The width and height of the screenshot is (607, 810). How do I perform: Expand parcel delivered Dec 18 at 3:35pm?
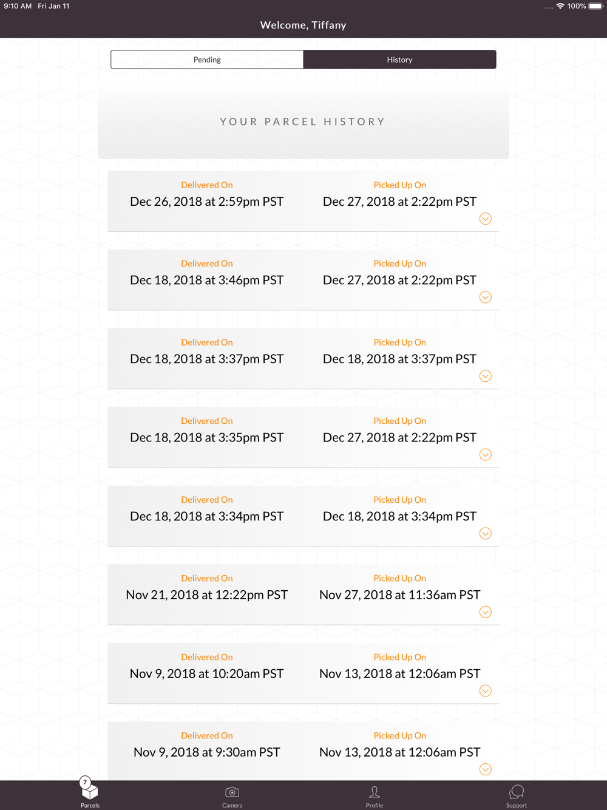tap(486, 455)
